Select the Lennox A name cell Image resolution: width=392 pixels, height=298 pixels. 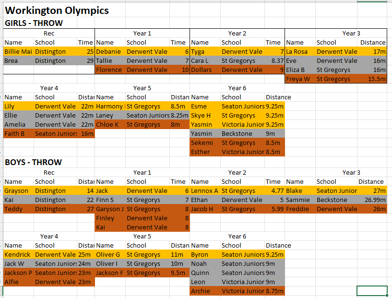click(x=204, y=191)
